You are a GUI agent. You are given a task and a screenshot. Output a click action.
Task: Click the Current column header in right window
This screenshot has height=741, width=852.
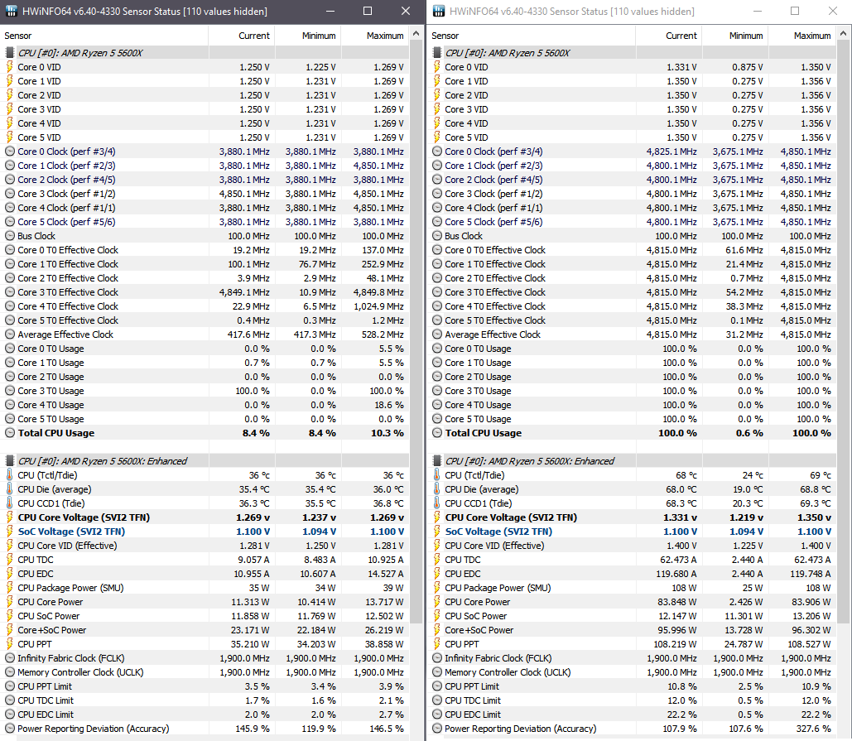pyautogui.click(x=668, y=36)
